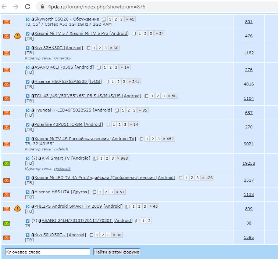Open ASANO 40LF7030S [Android] topic
Image resolution: width=278 pixels, height=259 pixels.
tap(64, 67)
